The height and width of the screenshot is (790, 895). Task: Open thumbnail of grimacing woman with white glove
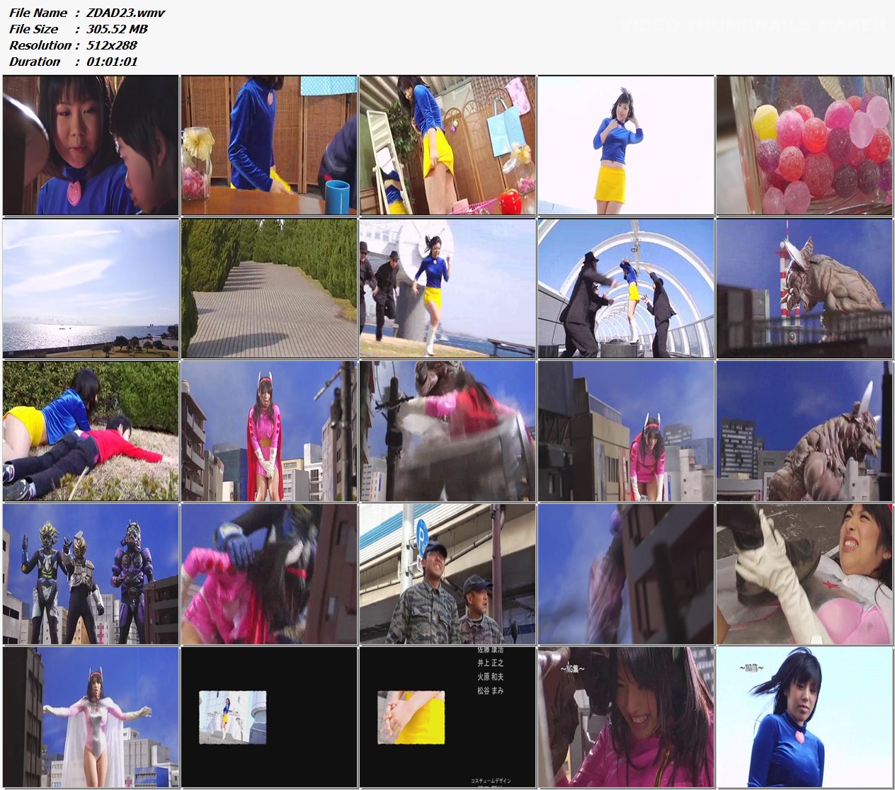point(804,574)
